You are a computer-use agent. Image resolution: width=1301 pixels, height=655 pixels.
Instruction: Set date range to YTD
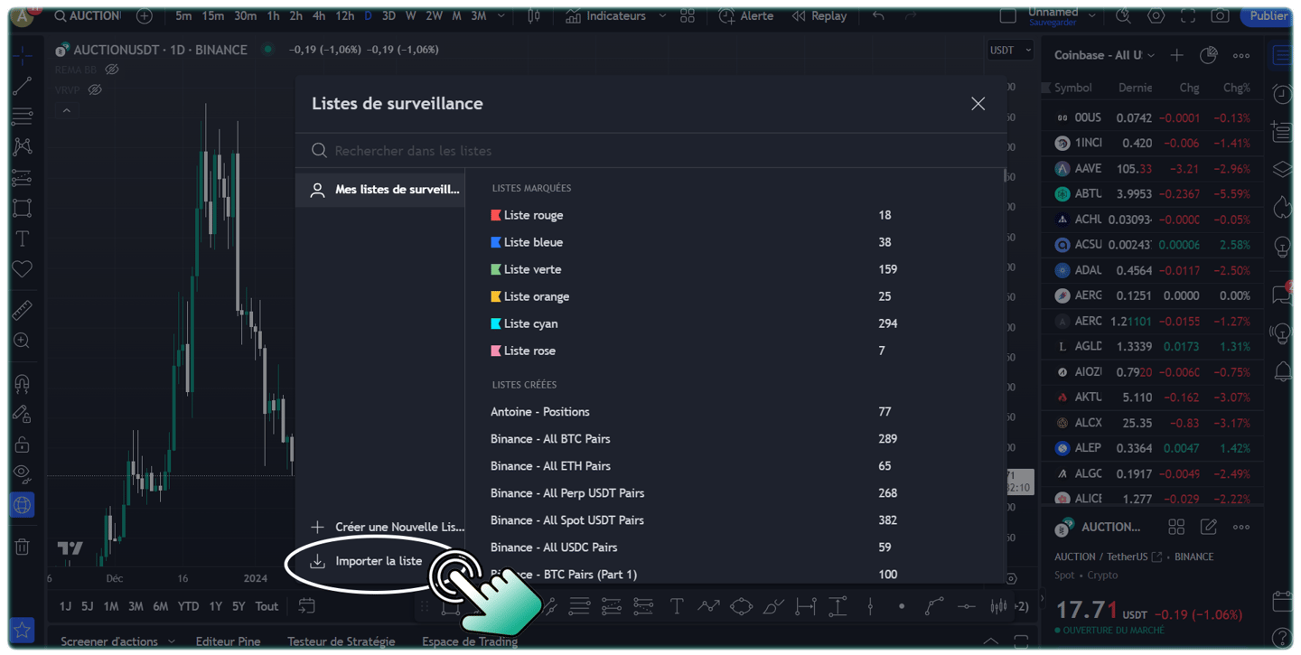click(188, 606)
